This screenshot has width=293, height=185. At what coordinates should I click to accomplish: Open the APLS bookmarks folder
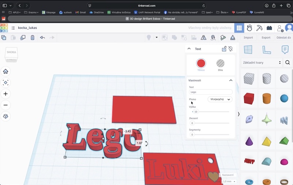tap(15, 12)
